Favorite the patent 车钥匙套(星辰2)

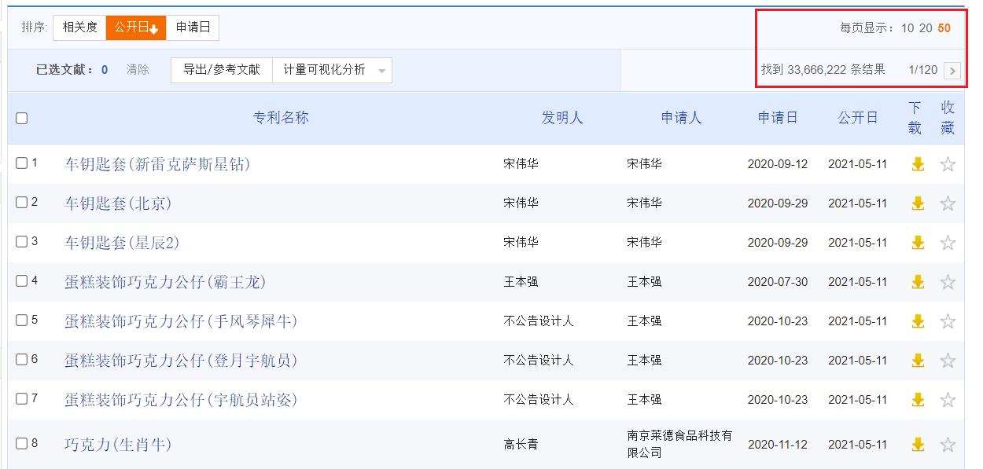tap(948, 242)
